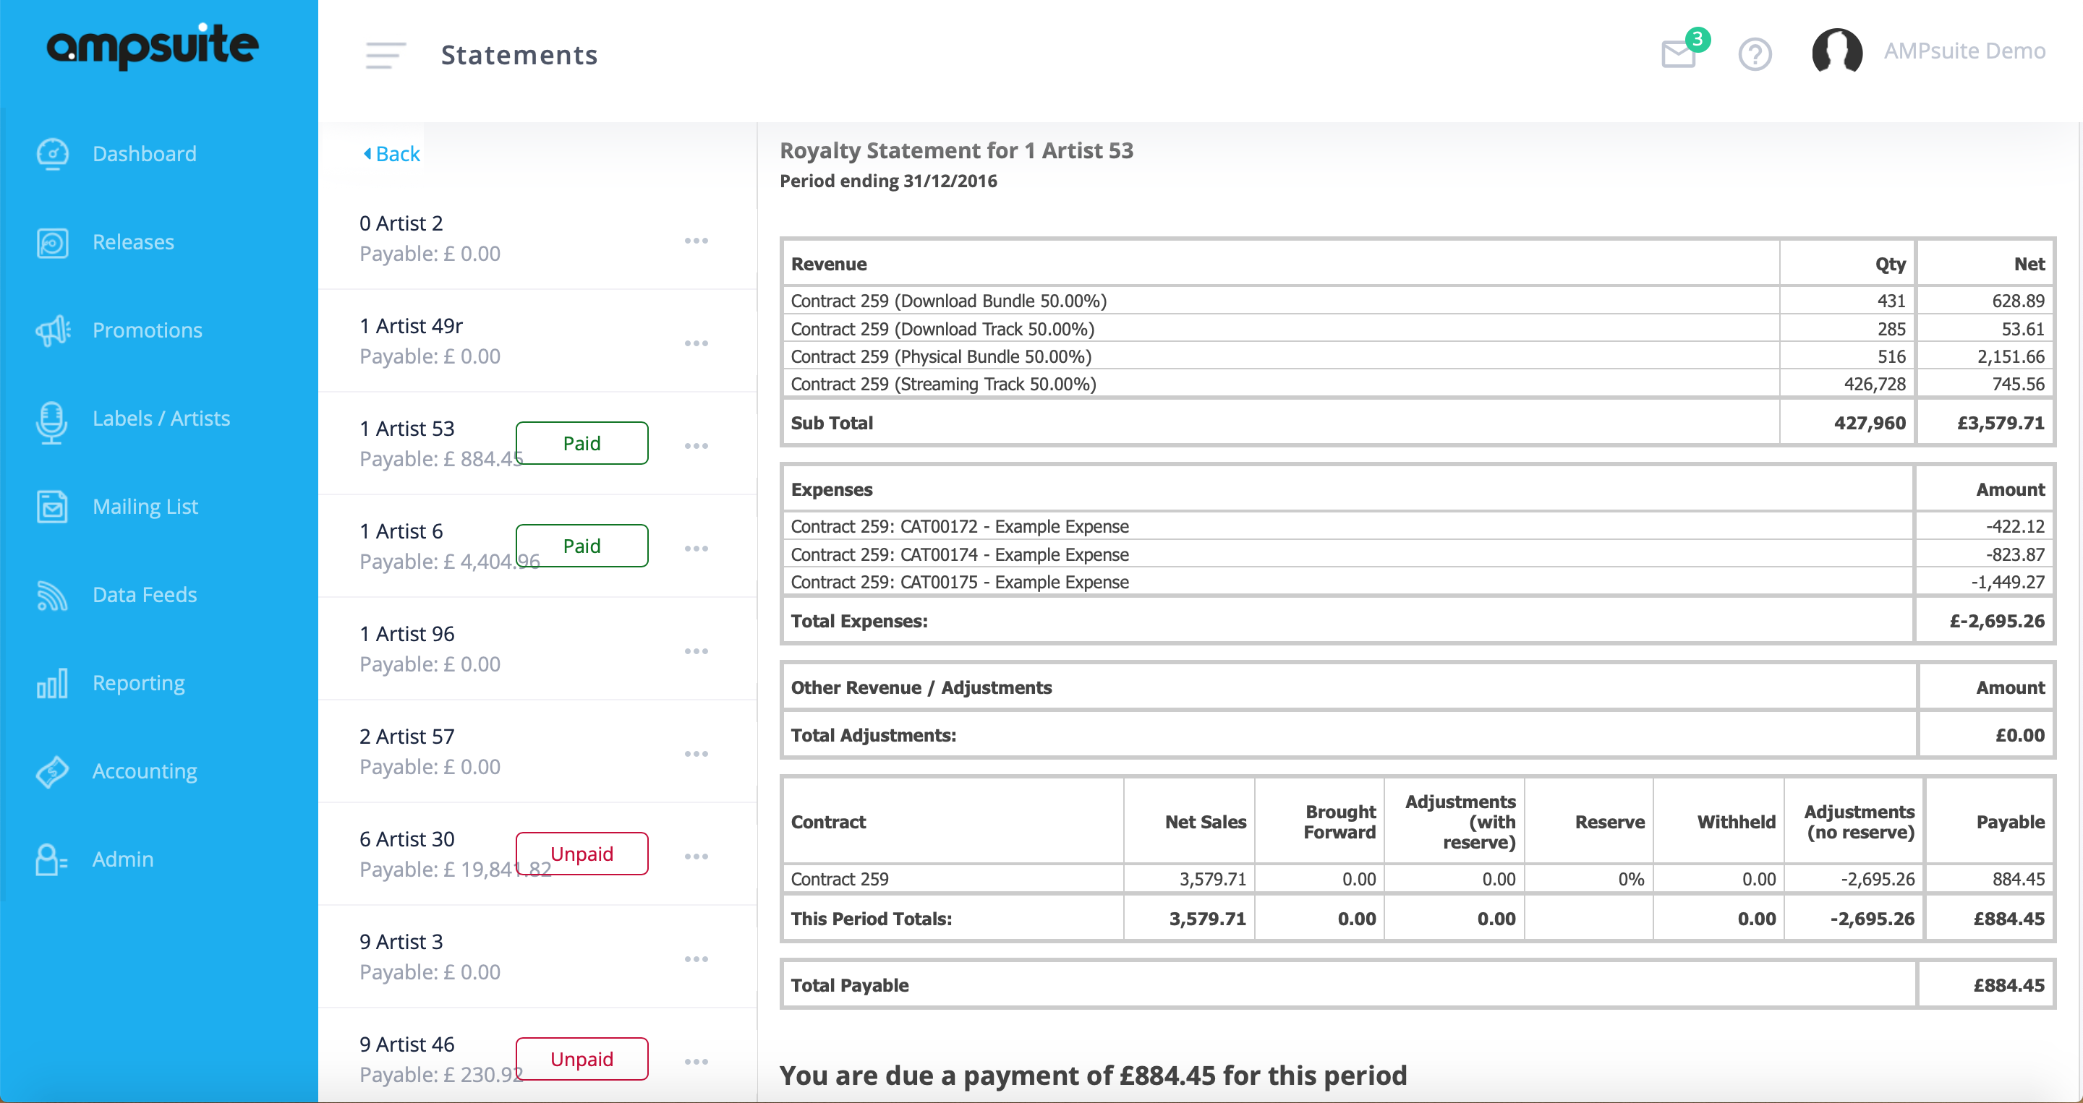
Task: Open options menu for 1 Artist 96
Action: tap(697, 651)
